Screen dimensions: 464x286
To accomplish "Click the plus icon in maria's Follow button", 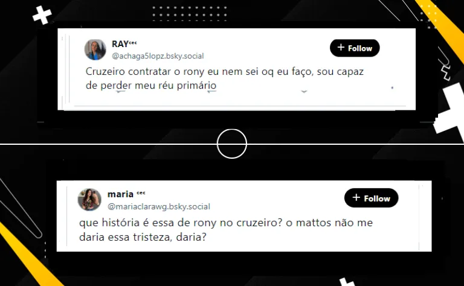I will coord(356,197).
